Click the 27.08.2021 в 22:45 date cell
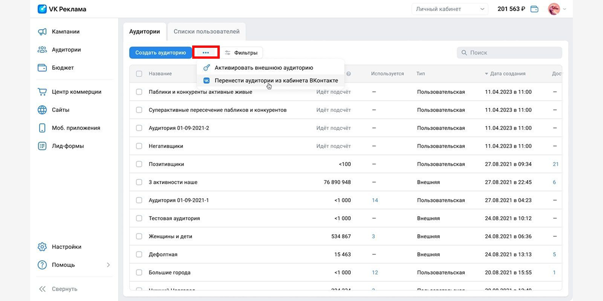Viewport: 603px width, 301px height. click(x=508, y=182)
